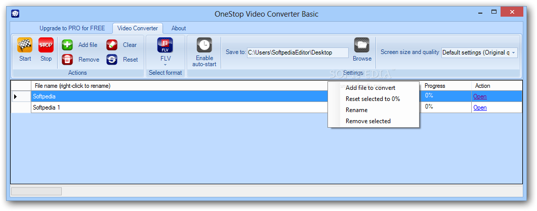The width and height of the screenshot is (537, 211).
Task: Select the Video Converter tab
Action: click(138, 28)
